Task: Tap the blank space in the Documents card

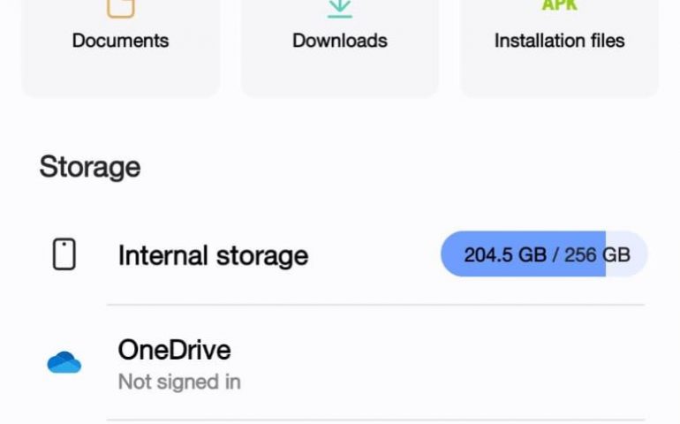Action: coord(121,73)
